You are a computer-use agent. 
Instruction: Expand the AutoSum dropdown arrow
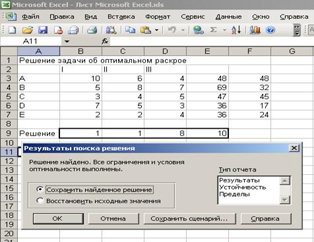224,30
